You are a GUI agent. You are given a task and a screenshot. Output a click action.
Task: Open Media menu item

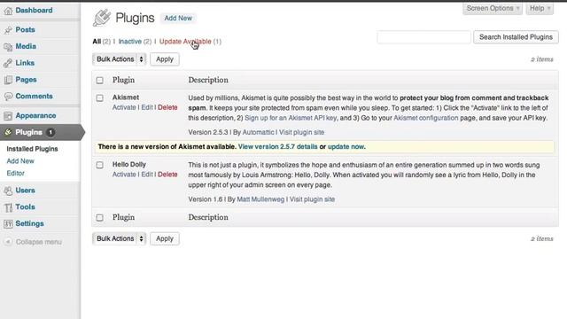pyautogui.click(x=26, y=47)
